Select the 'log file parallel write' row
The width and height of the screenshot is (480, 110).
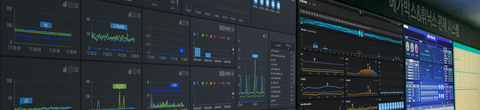click(x=281, y=96)
